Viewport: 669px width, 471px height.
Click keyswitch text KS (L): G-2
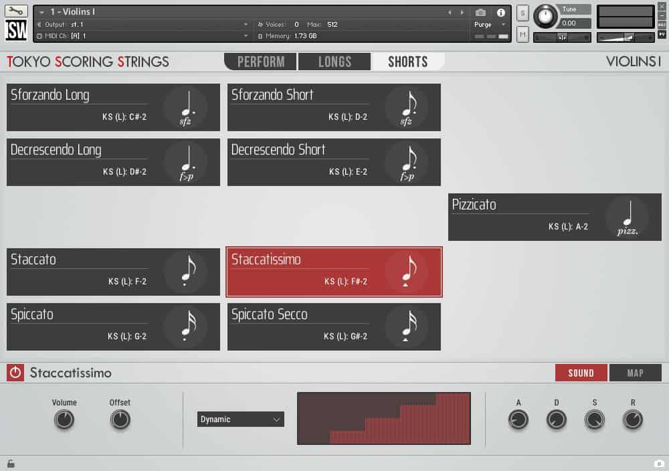click(x=126, y=337)
